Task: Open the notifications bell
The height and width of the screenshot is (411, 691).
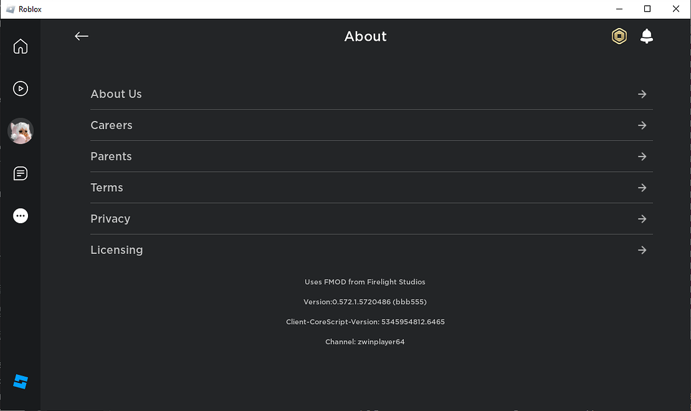Action: coord(646,36)
